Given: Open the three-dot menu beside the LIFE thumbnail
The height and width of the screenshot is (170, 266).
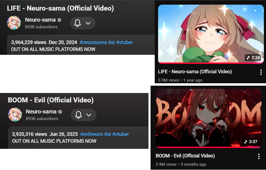Looking at the screenshot, I should coord(261,72).
